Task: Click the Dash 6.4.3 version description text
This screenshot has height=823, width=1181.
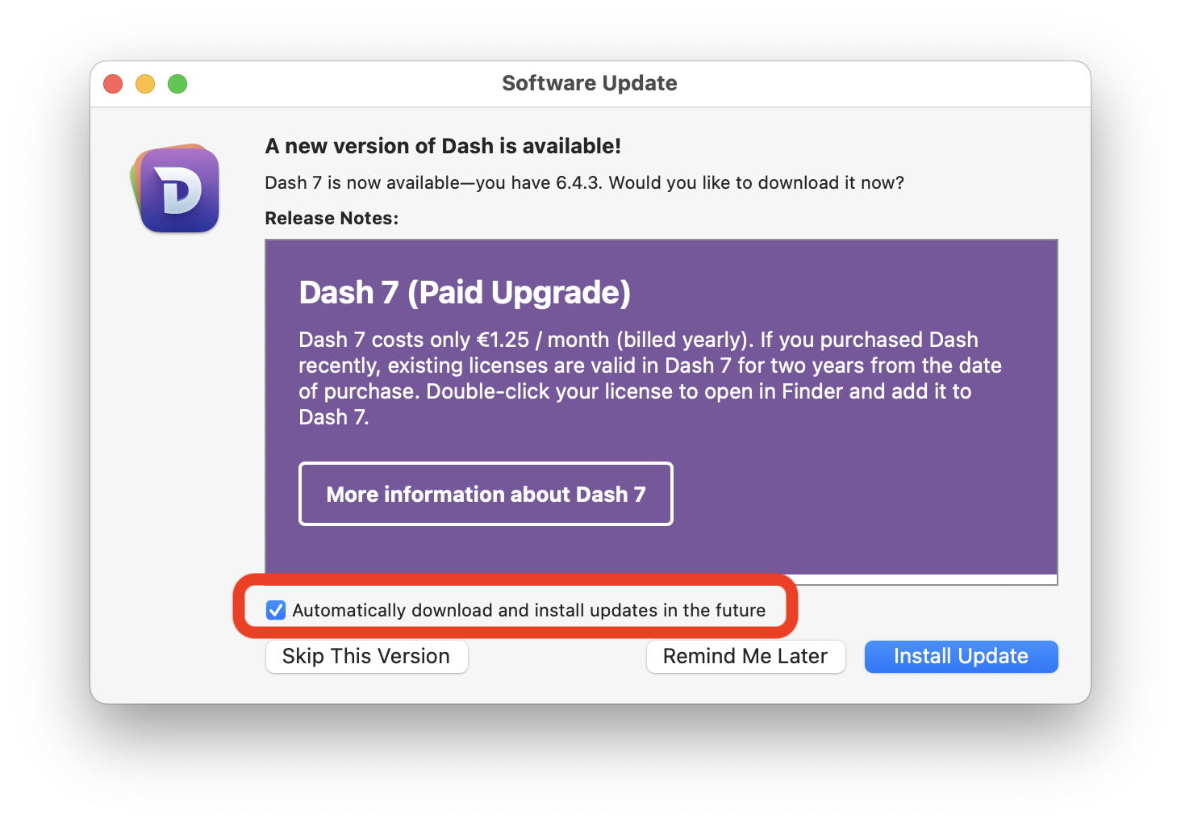Action: pos(584,182)
